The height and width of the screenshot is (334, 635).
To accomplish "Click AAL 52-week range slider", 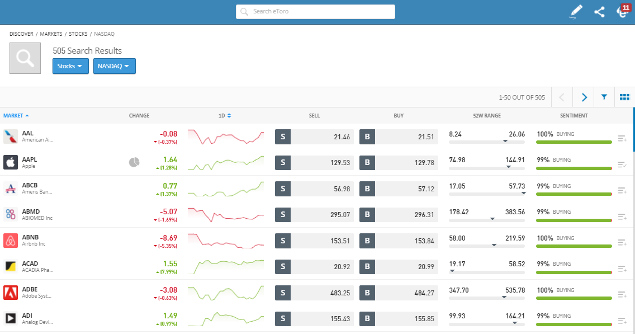I will click(487, 142).
